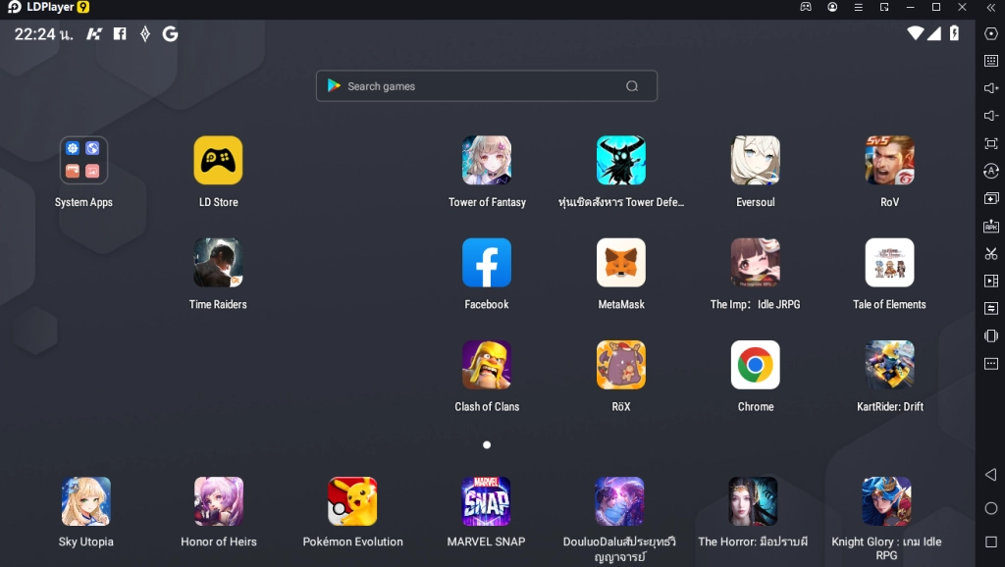Click the Search games field
The height and width of the screenshot is (567, 1005).
(x=487, y=86)
